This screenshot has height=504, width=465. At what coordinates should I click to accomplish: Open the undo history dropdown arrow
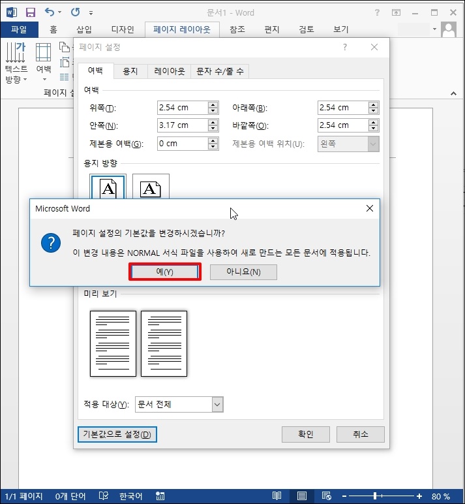[60, 12]
